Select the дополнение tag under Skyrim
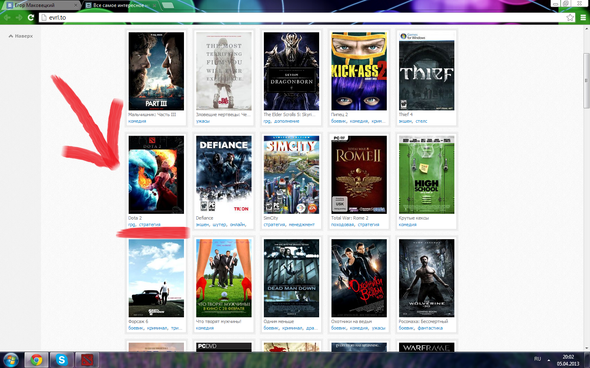Screen dimensions: 590x368 pos(287,121)
